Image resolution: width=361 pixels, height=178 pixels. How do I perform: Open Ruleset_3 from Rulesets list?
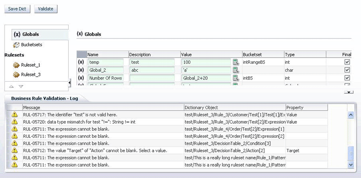[x=31, y=75]
